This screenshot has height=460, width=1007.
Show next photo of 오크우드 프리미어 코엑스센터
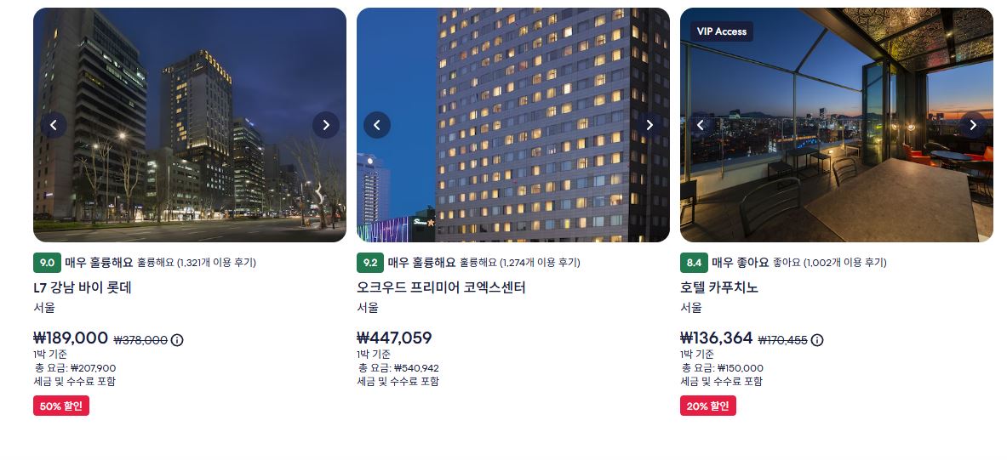click(x=649, y=125)
